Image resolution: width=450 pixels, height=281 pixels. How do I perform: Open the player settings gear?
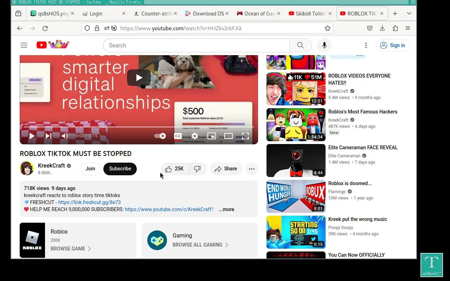pos(195,136)
